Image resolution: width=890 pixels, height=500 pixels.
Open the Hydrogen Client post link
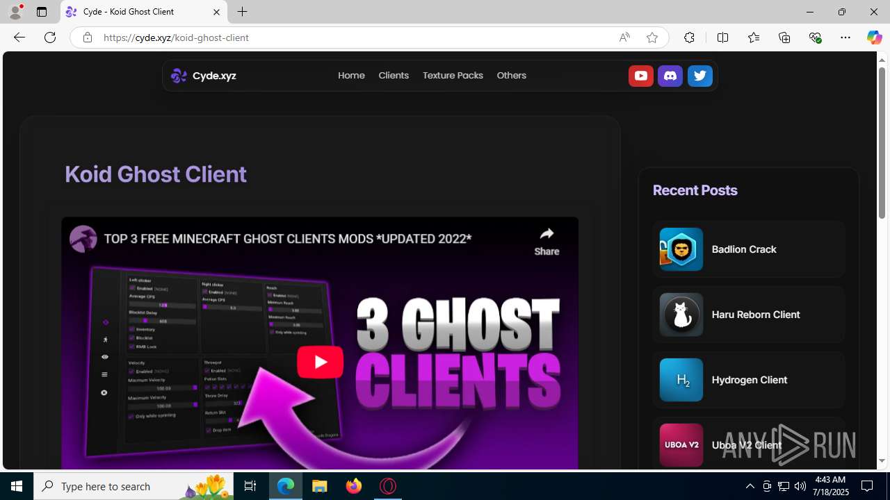pyautogui.click(x=750, y=380)
